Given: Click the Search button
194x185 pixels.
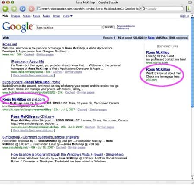Looking at the screenshot, I should click(x=108, y=27).
